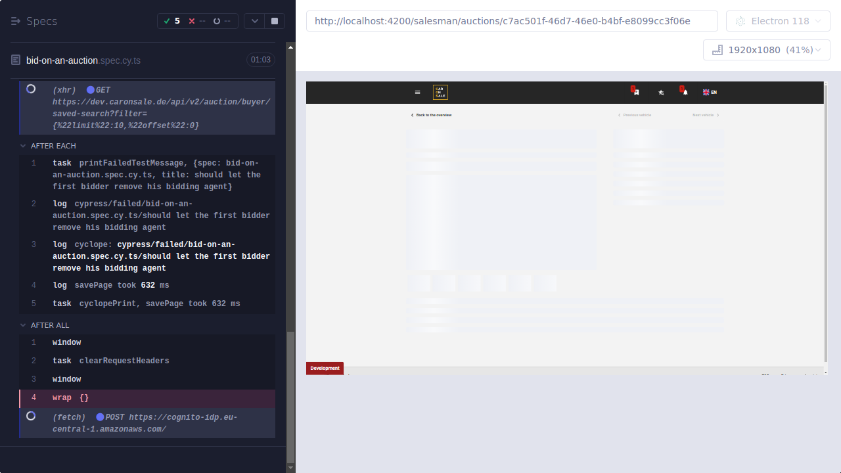Open the Back to the overview link
Image resolution: width=841 pixels, height=473 pixels.
pyautogui.click(x=431, y=114)
